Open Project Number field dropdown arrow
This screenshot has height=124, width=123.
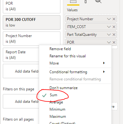coord(109,19)
